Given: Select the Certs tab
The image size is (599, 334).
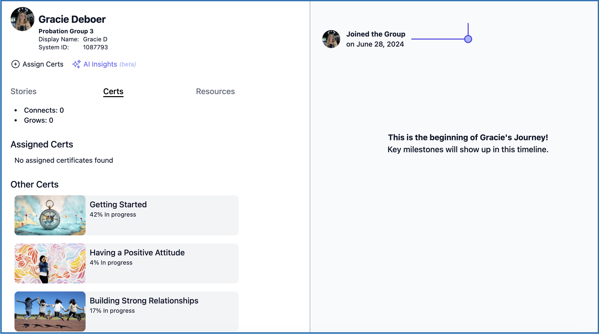Looking at the screenshot, I should tap(113, 91).
